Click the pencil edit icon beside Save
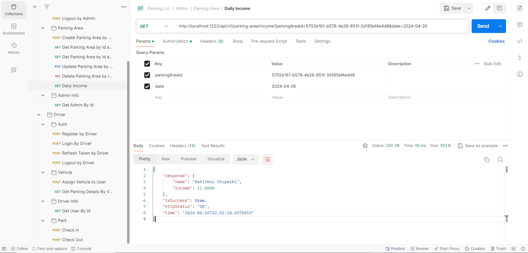The height and width of the screenshot is (253, 528). (488, 8)
